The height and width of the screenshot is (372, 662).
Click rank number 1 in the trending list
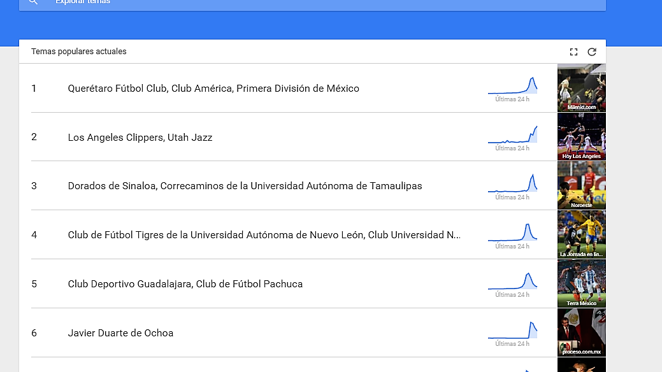pyautogui.click(x=34, y=89)
